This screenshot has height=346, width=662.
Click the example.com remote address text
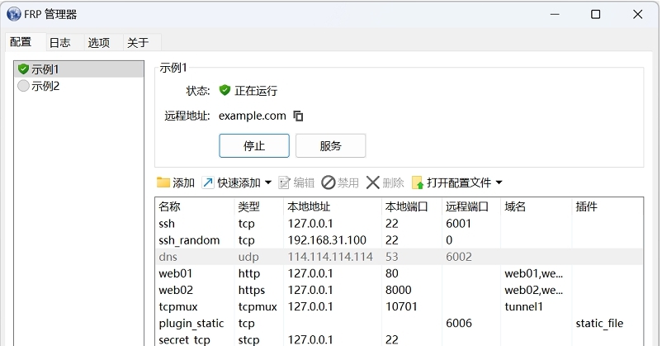point(253,116)
